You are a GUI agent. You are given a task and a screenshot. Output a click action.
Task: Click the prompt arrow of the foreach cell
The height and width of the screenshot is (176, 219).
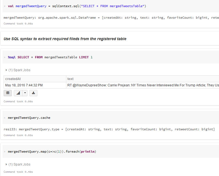click(x=5, y=152)
